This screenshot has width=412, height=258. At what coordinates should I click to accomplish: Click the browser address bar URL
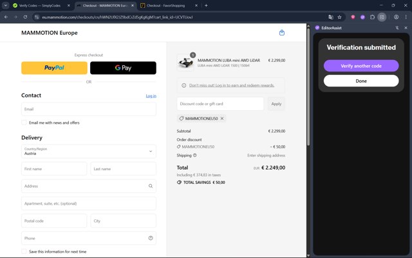point(117,17)
